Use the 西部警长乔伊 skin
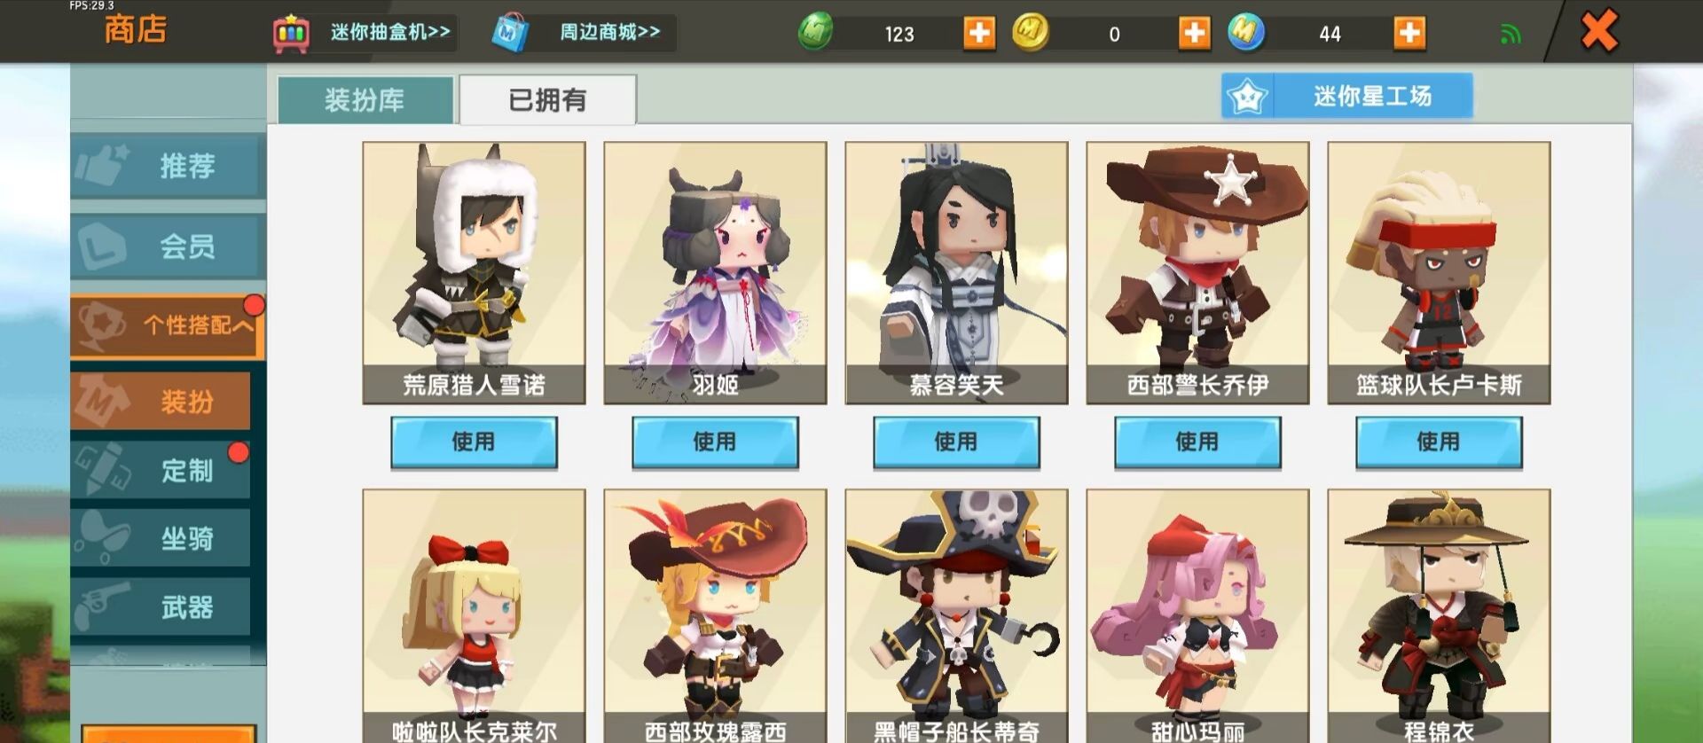The height and width of the screenshot is (743, 1703). pos(1197,442)
